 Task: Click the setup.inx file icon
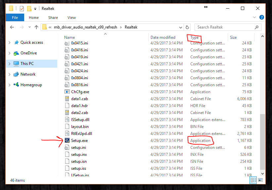(67, 155)
